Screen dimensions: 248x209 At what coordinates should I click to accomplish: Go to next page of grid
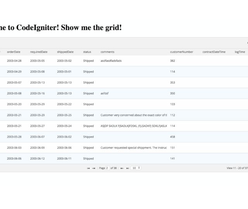point(122,168)
